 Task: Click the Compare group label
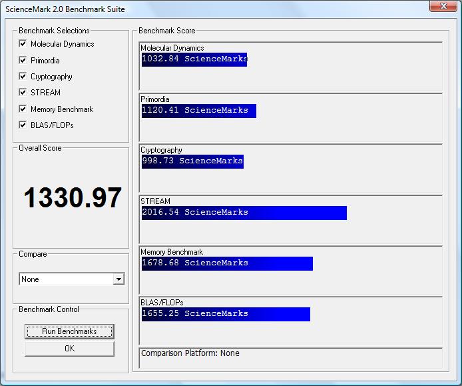[33, 254]
